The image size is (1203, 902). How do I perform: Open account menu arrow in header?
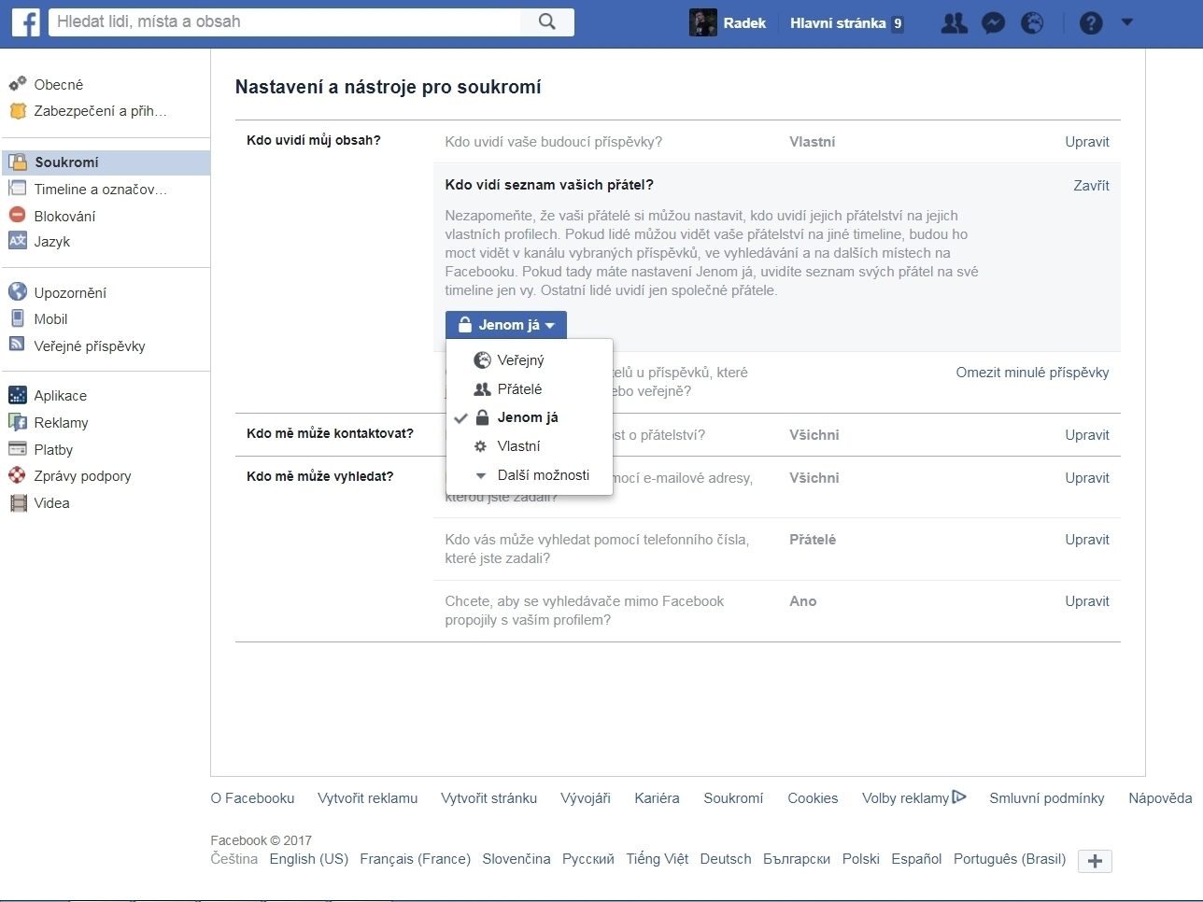[1126, 21]
